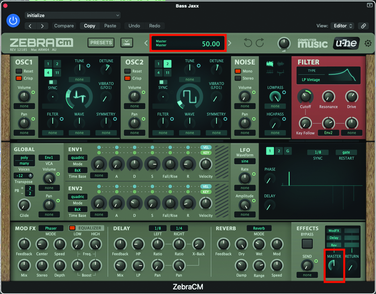Viewport: 376px width, 294px height.
Task: Click the Env2 filter modulation source field
Action: coord(328,133)
